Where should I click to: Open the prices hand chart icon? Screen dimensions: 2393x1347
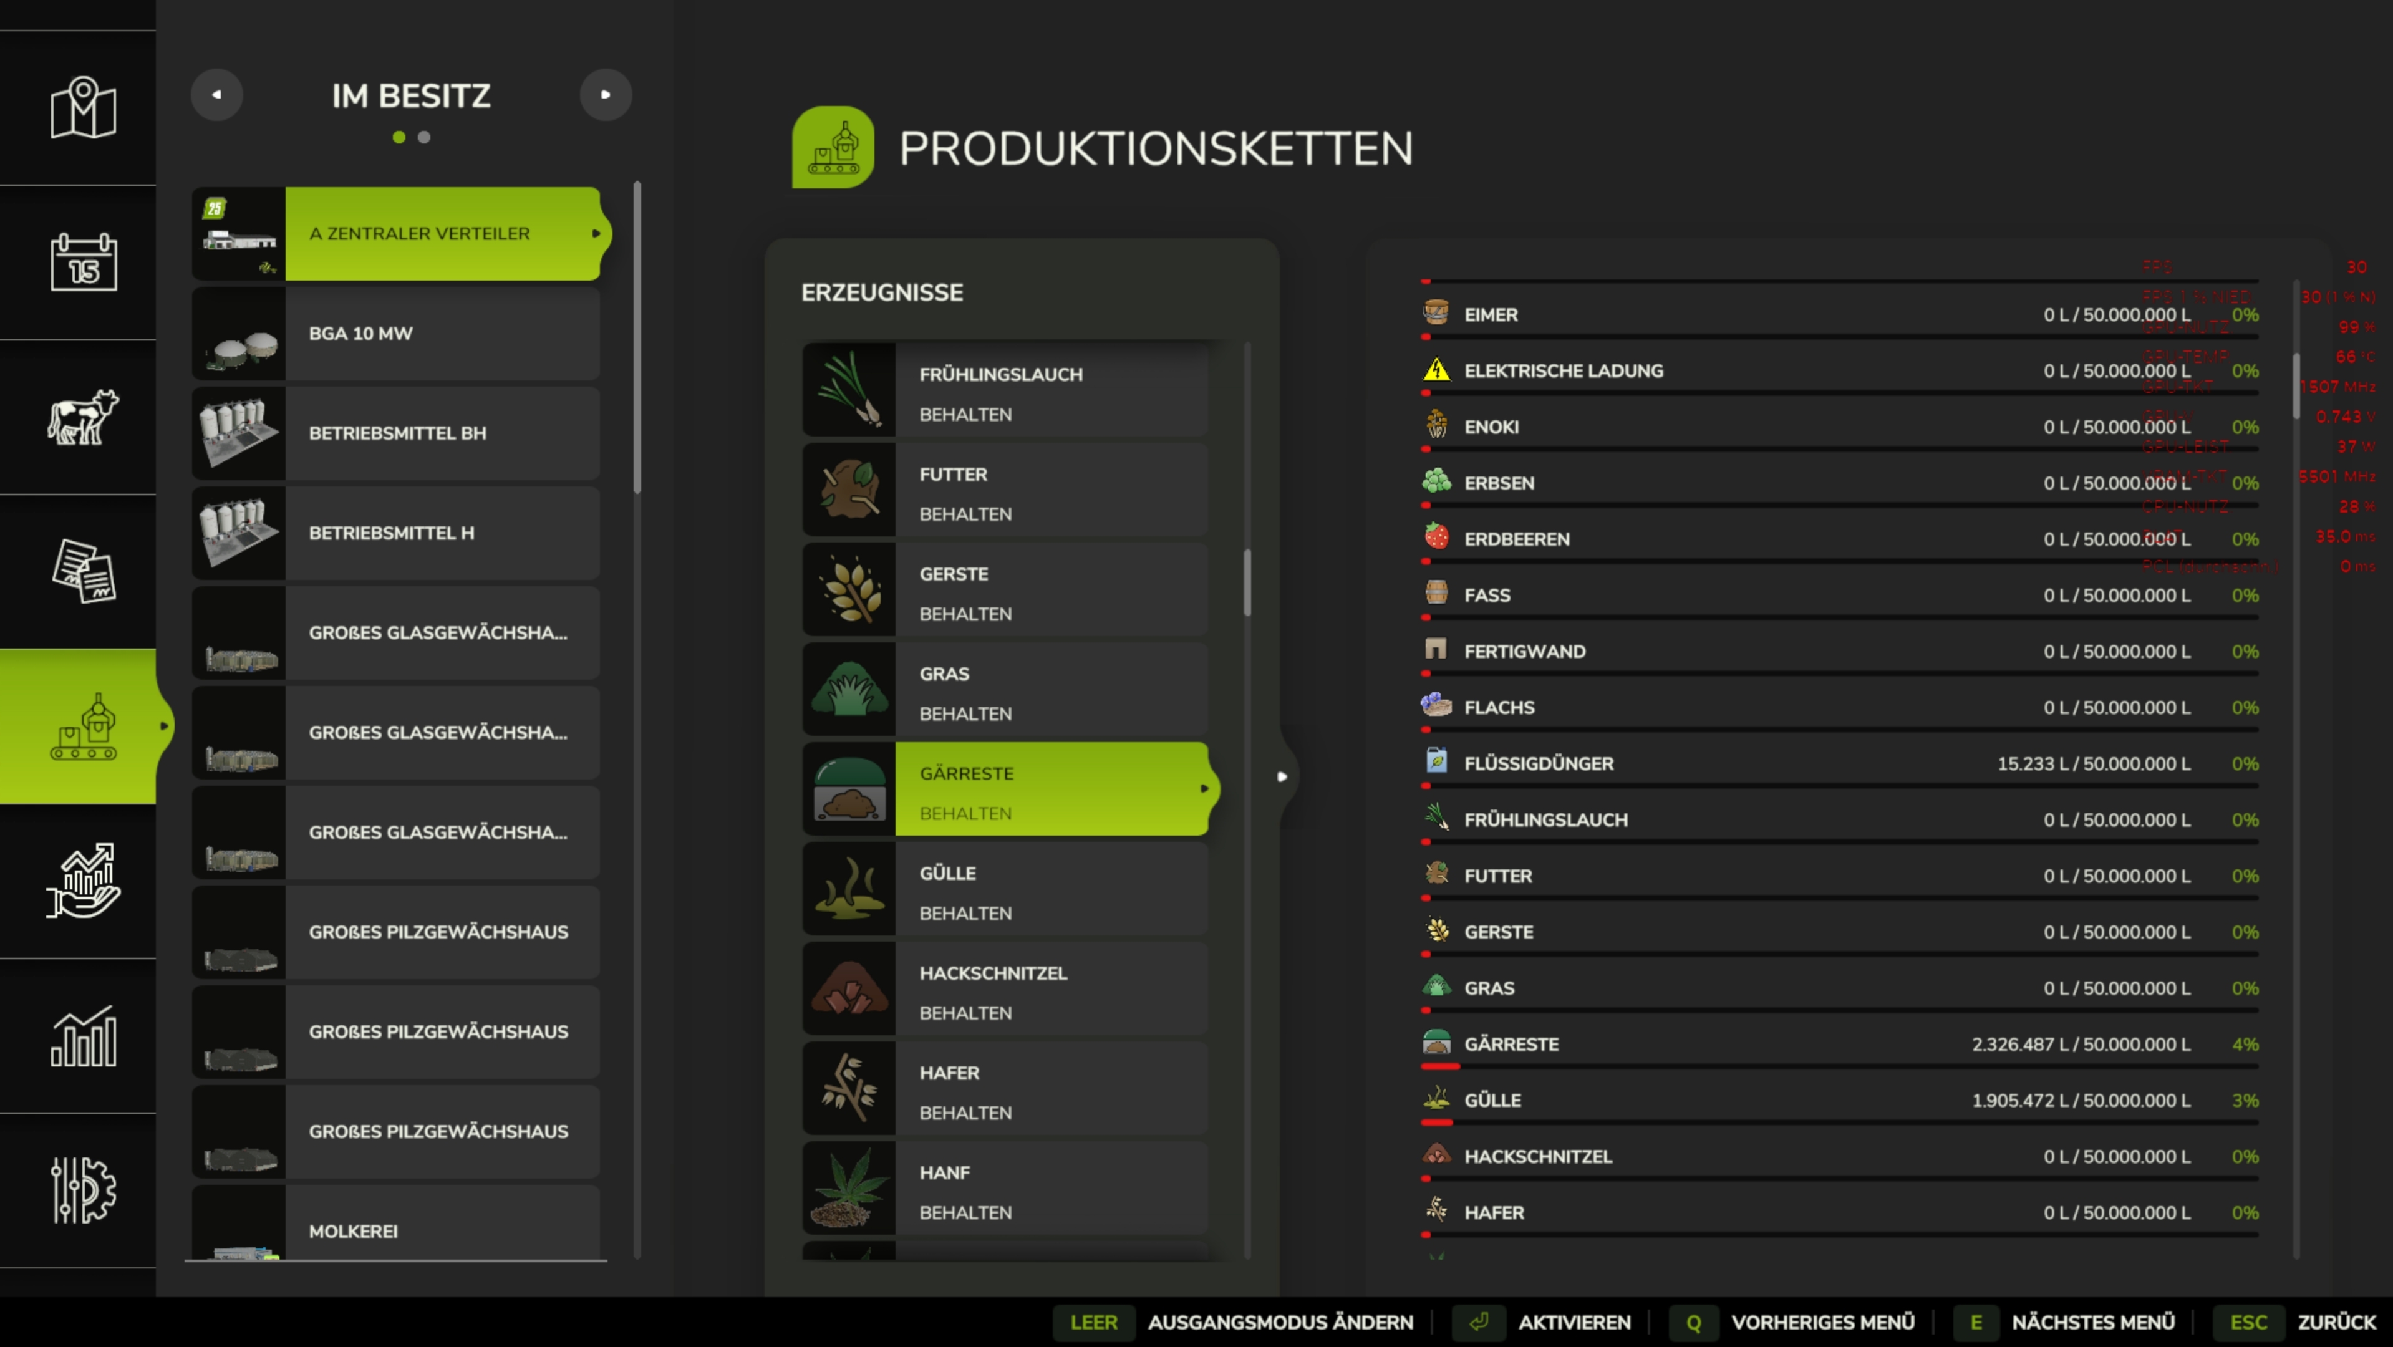(x=83, y=881)
